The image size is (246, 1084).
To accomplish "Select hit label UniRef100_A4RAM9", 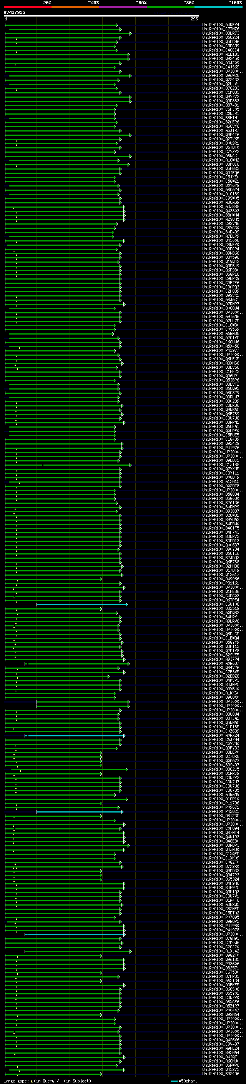I will point(221,795).
